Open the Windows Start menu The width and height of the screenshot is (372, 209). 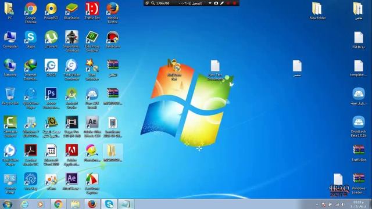point(8,204)
